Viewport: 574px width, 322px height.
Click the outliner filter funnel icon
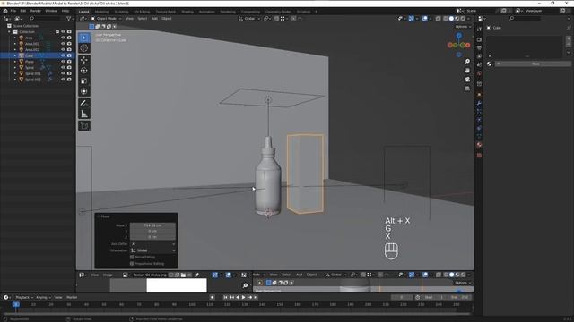pyautogui.click(x=68, y=18)
